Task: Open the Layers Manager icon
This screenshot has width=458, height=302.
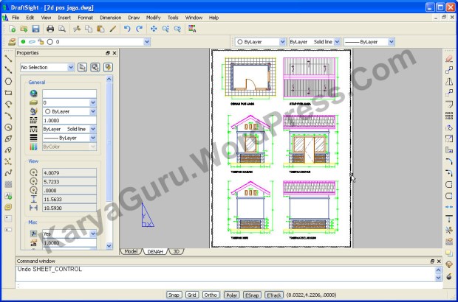Action: [x=9, y=42]
